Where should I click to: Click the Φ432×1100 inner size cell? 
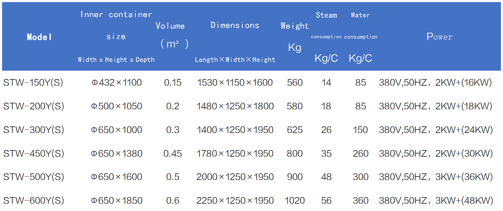[x=117, y=83]
